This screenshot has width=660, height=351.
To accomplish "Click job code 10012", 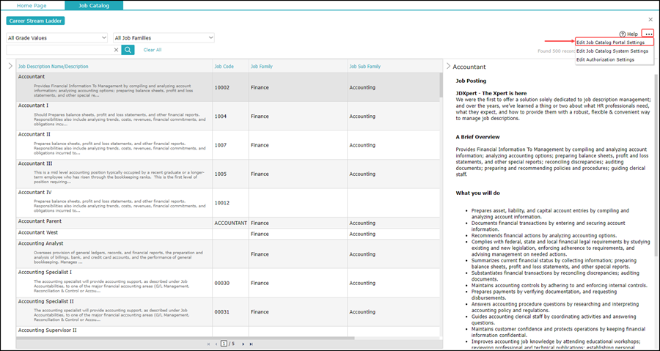I will point(221,203).
